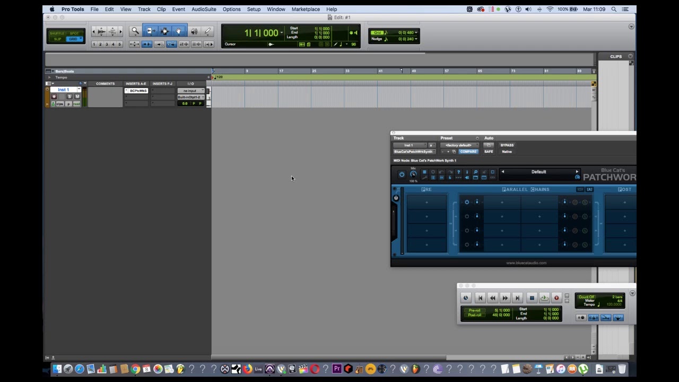Open Grid value dropdown
Image resolution: width=679 pixels, height=382 pixels.
click(416, 32)
